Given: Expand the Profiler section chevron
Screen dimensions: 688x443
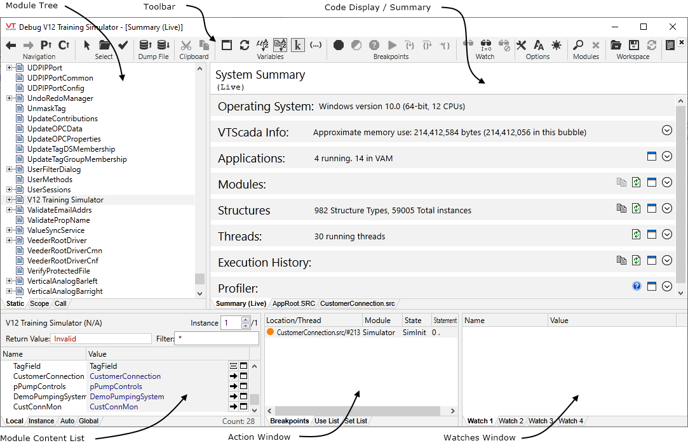Looking at the screenshot, I should pyautogui.click(x=667, y=286).
